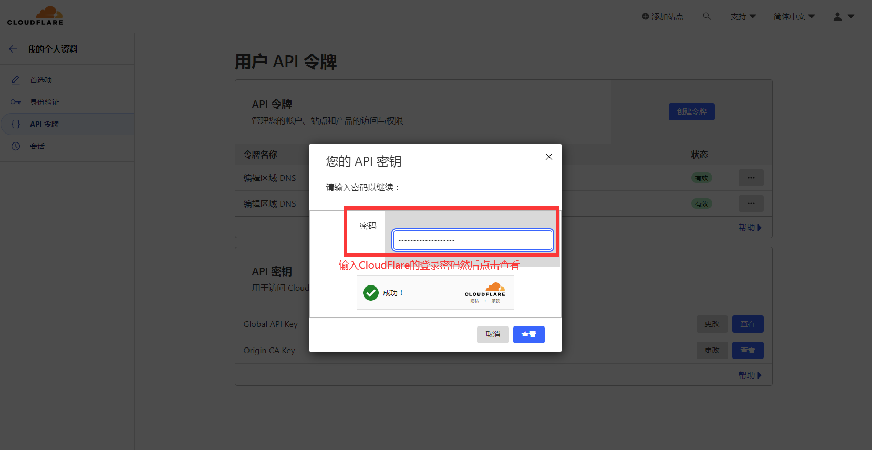Open the 简体中文 language dropdown
Viewport: 872px width, 450px height.
point(794,16)
